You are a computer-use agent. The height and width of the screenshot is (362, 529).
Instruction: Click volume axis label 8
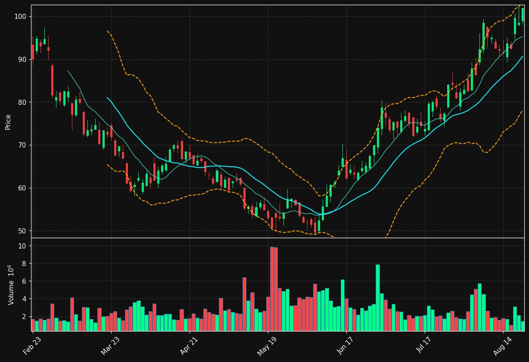tap(25, 264)
